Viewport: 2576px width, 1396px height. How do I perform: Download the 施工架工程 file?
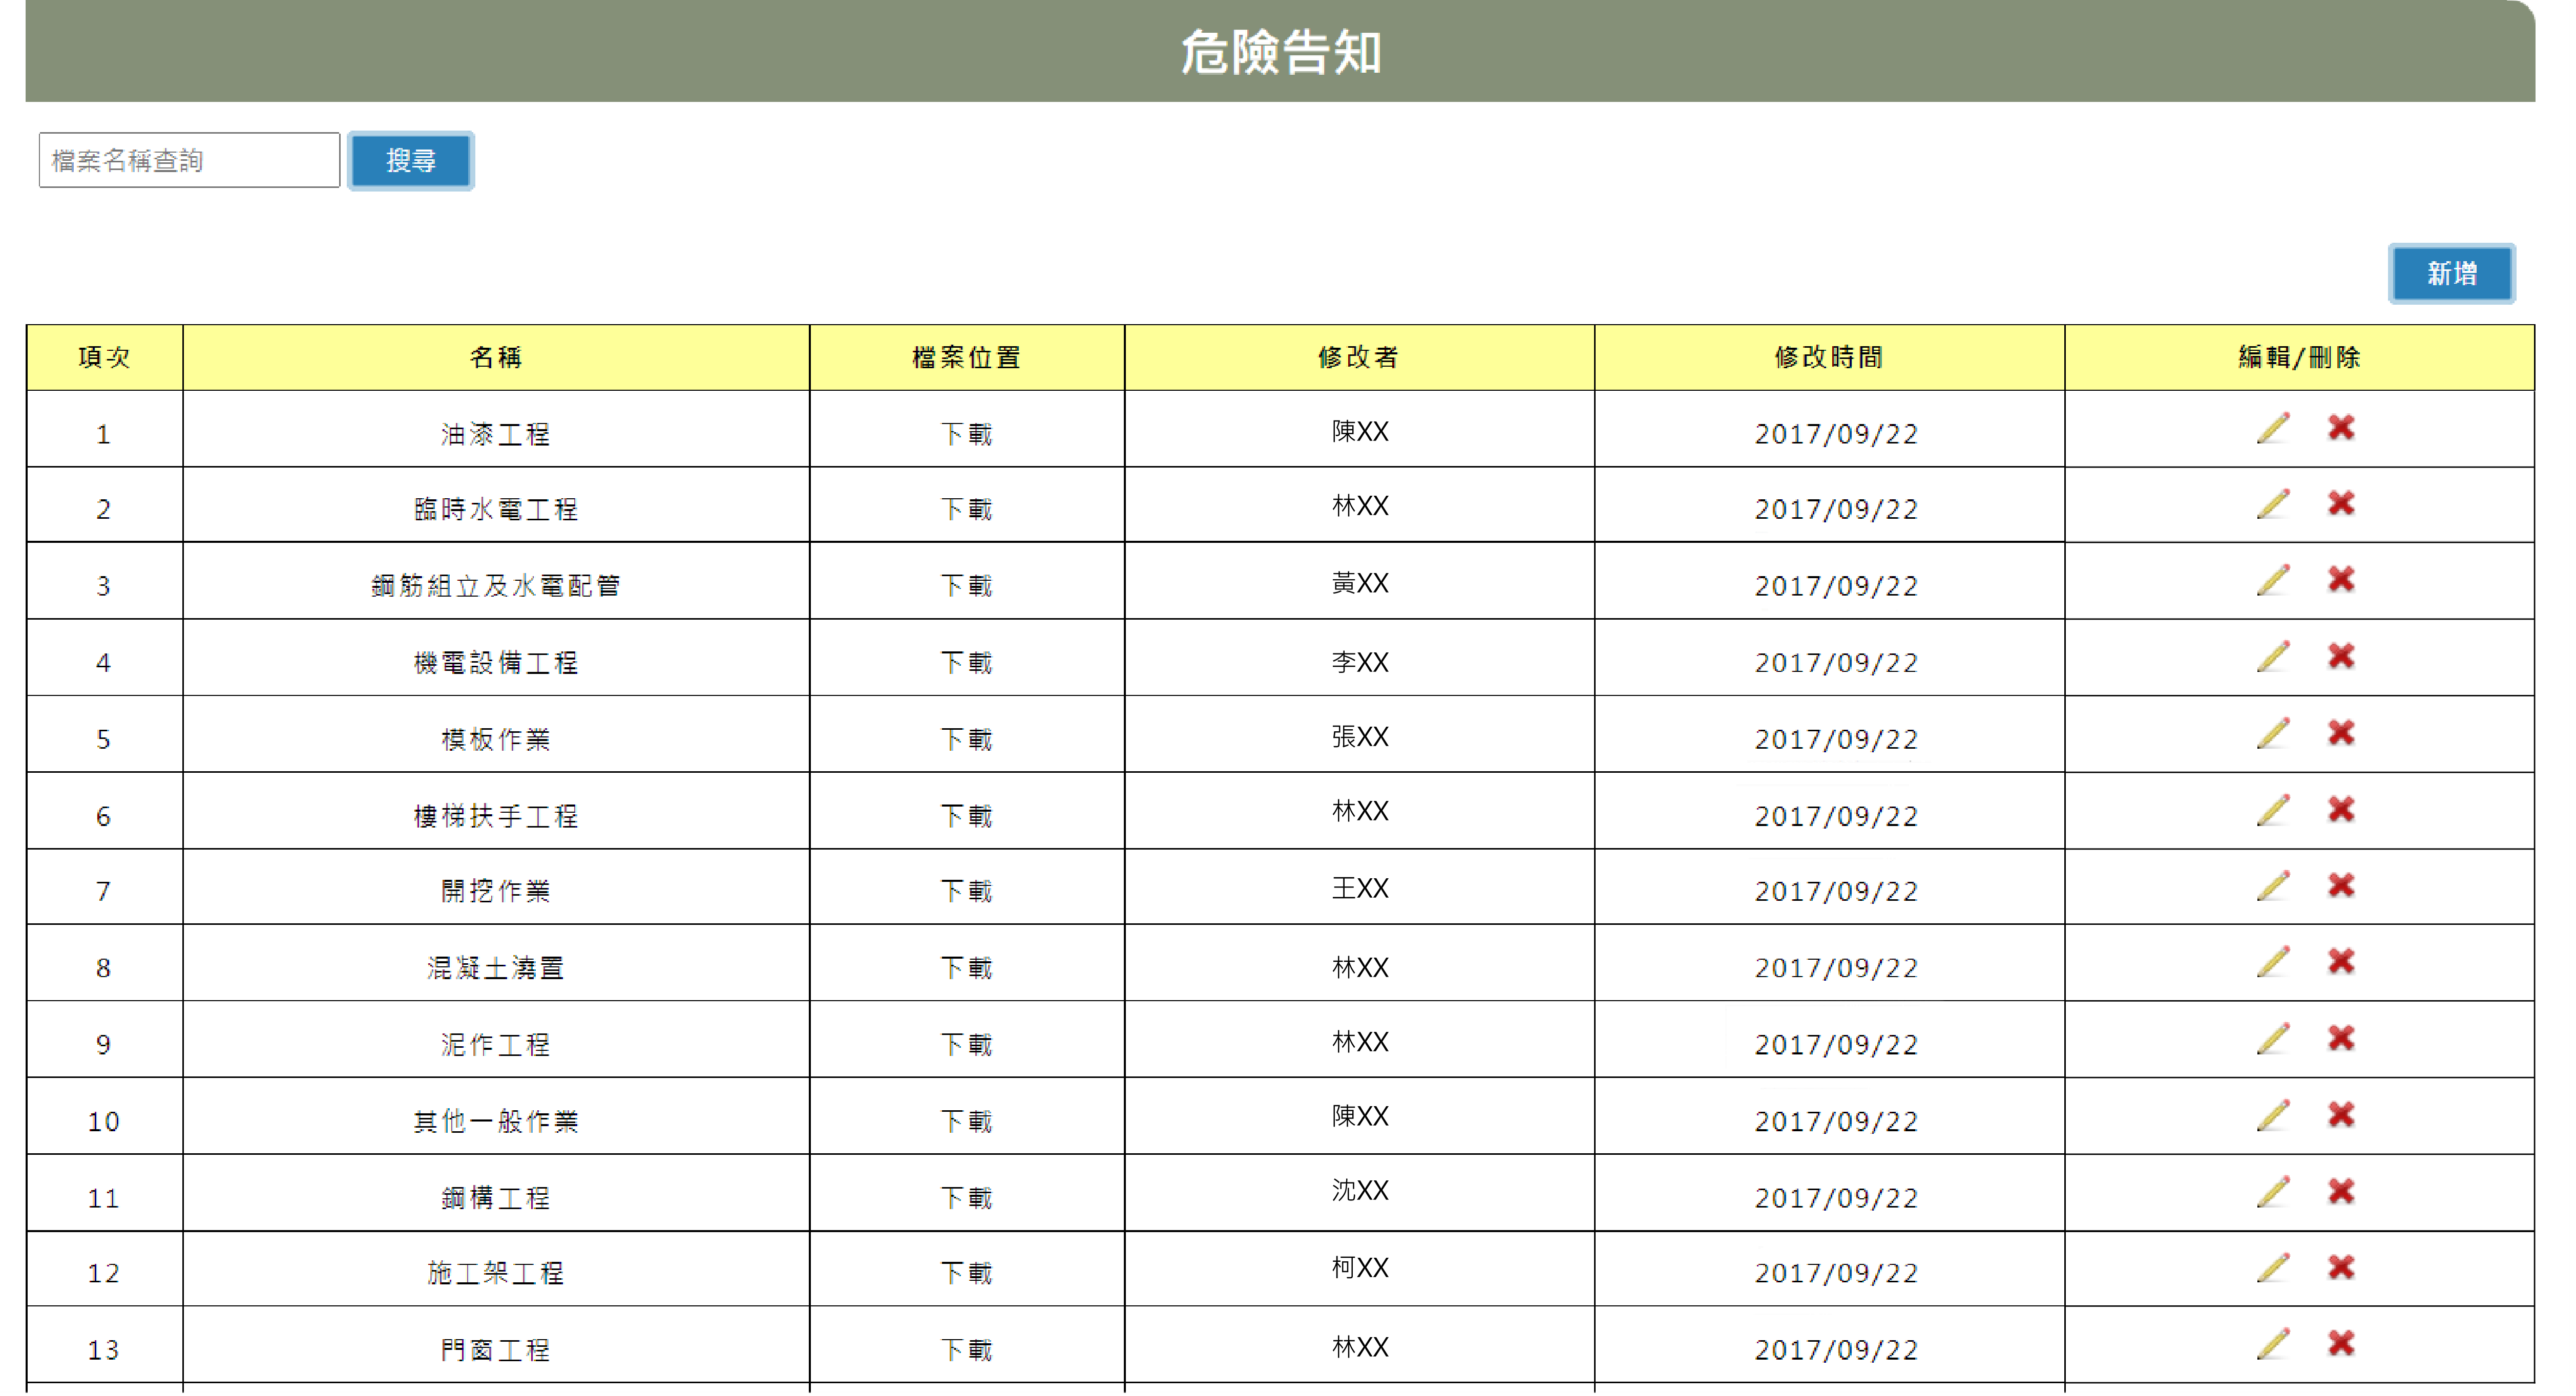pos(966,1273)
